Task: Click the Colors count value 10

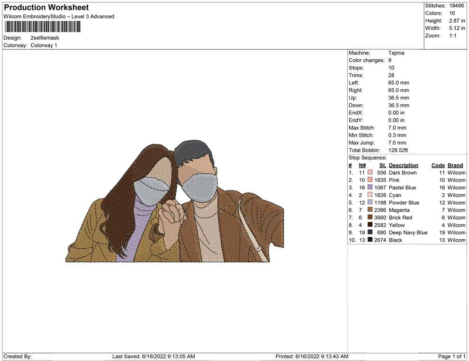Action: [x=452, y=13]
